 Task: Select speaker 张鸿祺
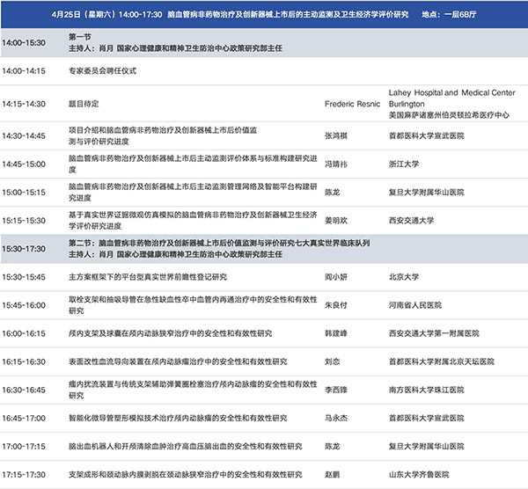tap(338, 135)
